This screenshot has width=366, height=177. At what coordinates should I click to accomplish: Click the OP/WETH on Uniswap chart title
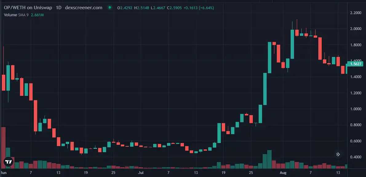(29, 8)
